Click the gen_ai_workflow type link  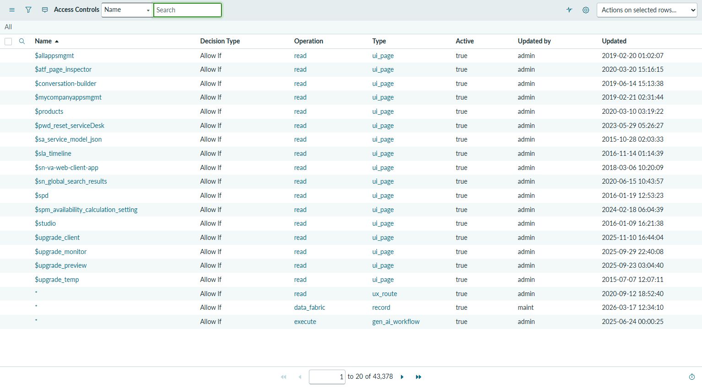(x=396, y=322)
